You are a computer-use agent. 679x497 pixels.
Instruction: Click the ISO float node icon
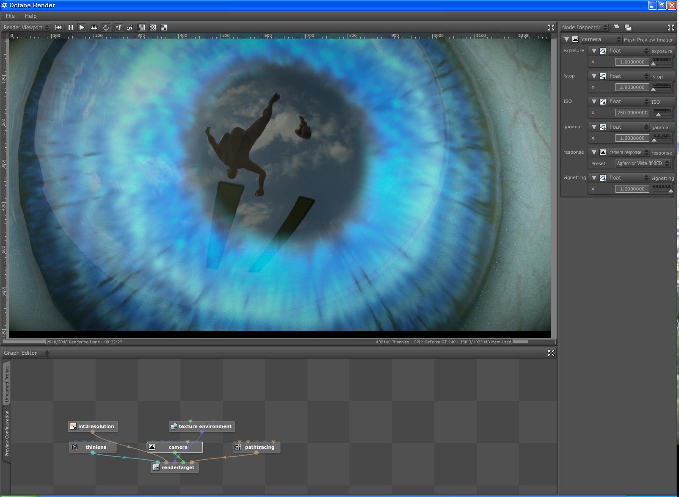[x=603, y=102]
